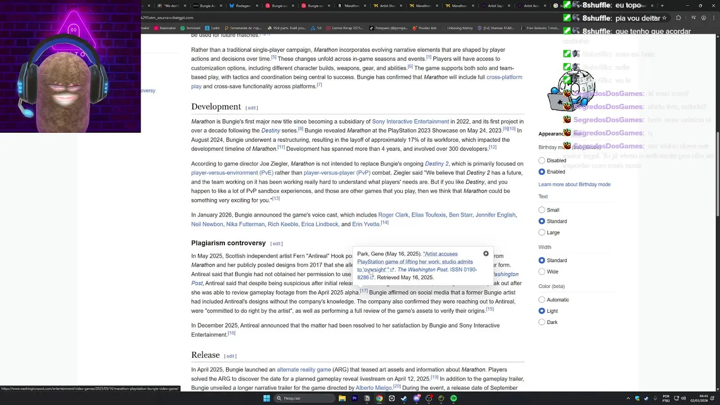Open File Explorer from the taskbar
The width and height of the screenshot is (720, 405).
342,398
